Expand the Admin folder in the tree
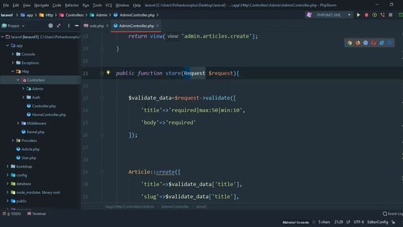The image size is (403, 227). 23,88
